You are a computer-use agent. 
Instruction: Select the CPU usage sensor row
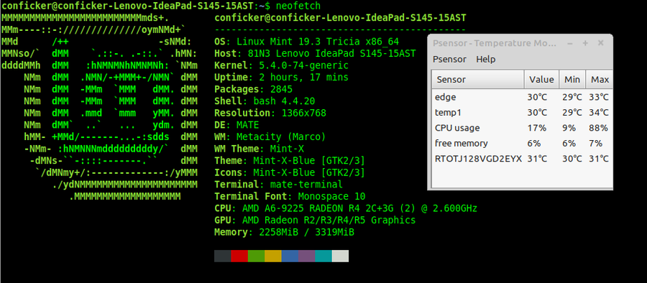tap(522, 128)
